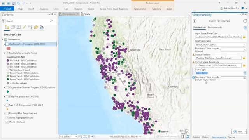Uncheck the MaxDailyTemp_Yearly_Trends layer
Image resolution: width=249 pixels, height=140 pixels.
(7, 53)
